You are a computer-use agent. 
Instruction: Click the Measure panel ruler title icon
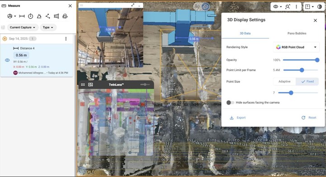[4, 6]
